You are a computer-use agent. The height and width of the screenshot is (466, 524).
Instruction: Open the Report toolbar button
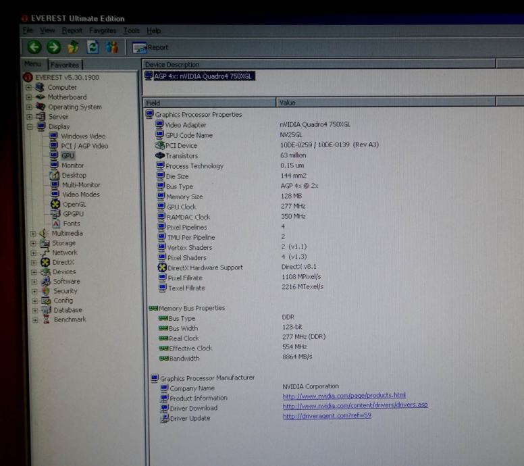click(x=151, y=47)
